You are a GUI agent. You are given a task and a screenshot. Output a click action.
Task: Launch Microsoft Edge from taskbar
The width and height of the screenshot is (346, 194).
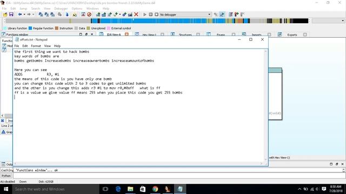click(118, 189)
